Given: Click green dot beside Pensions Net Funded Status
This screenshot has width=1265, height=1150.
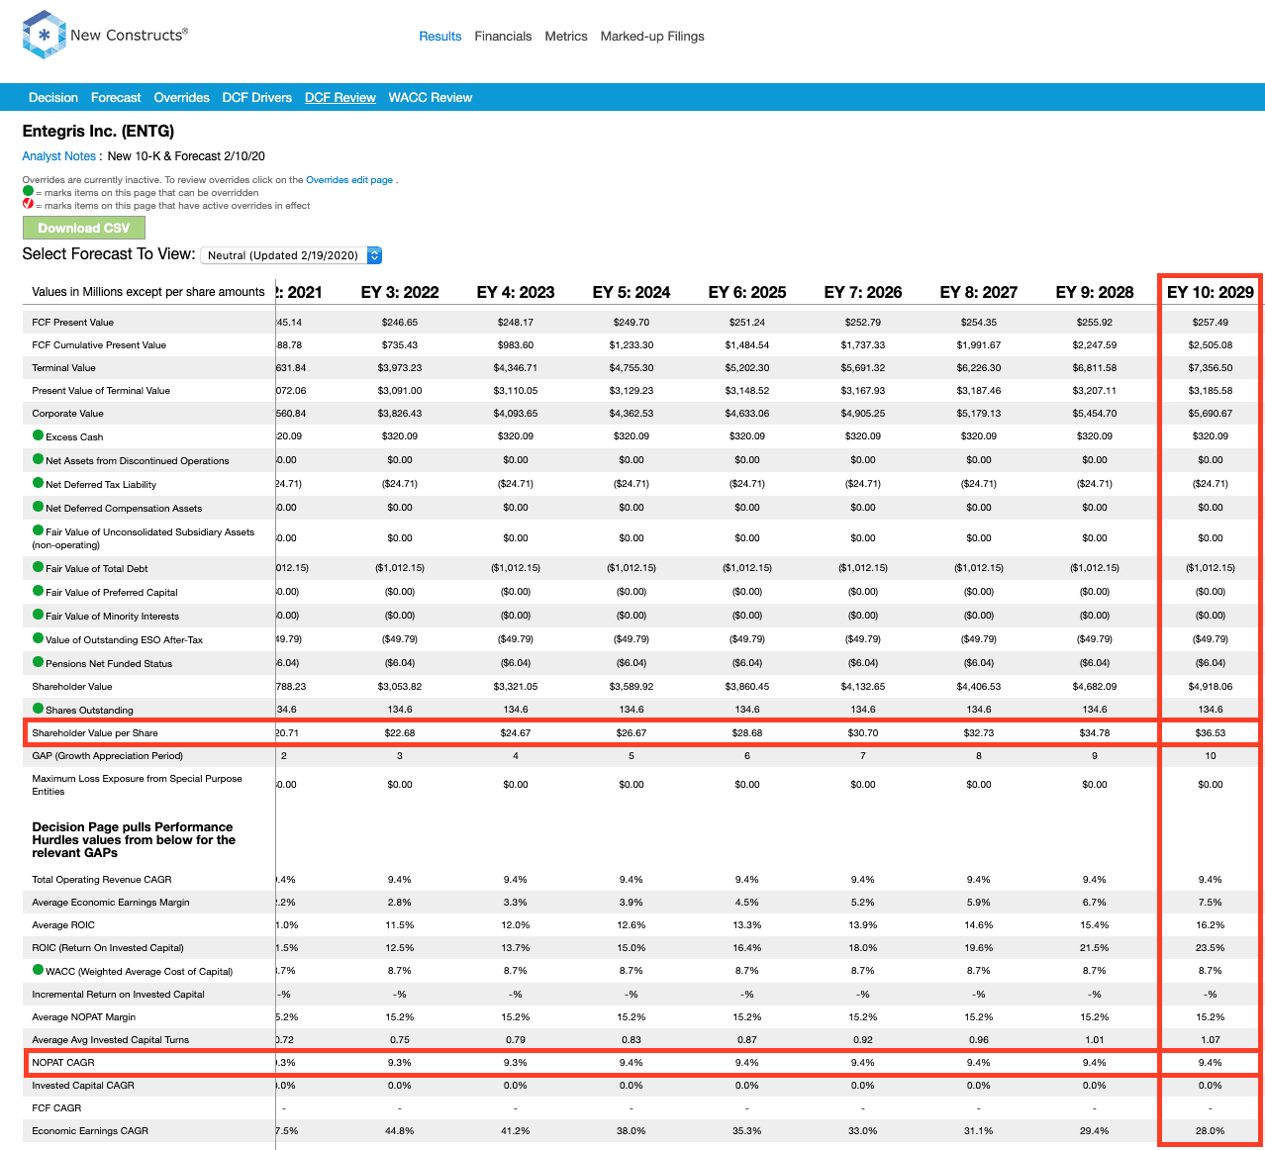Looking at the screenshot, I should pyautogui.click(x=39, y=662).
